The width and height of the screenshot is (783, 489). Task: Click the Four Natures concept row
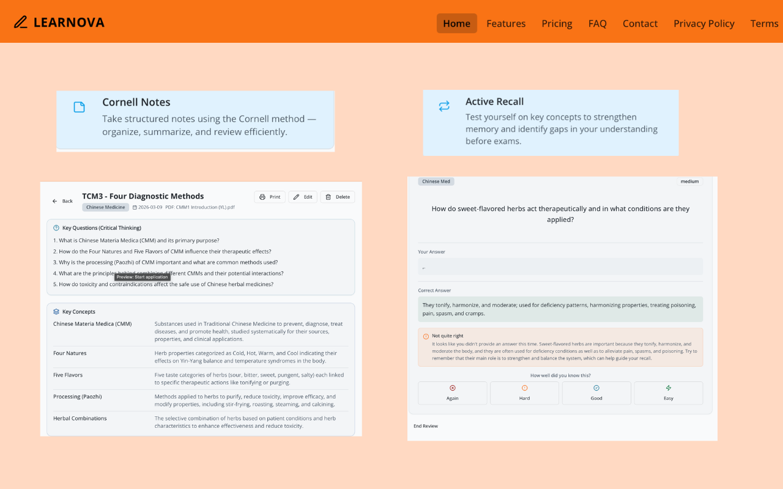point(201,357)
